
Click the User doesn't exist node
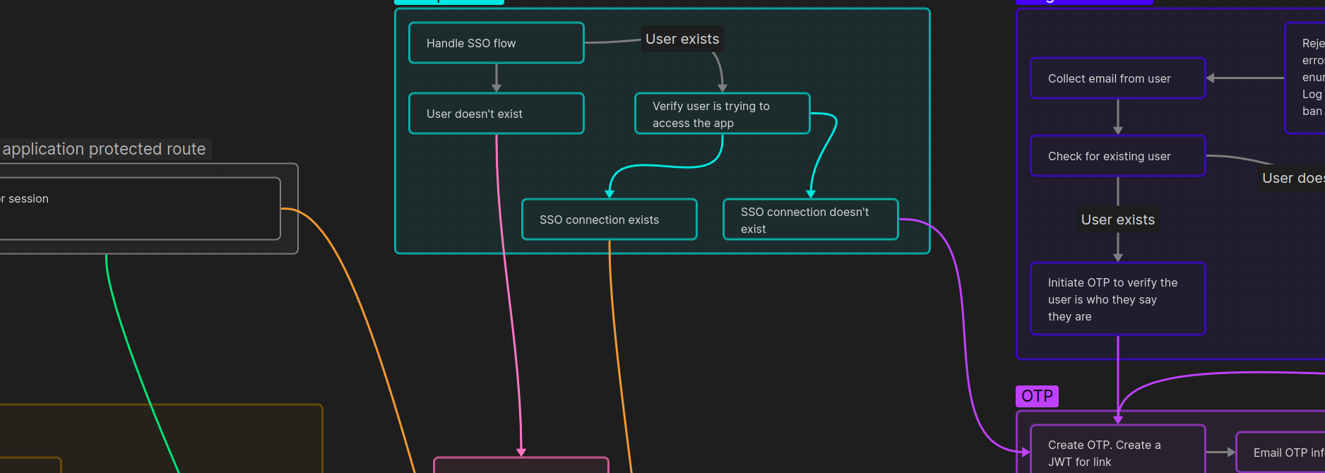pyautogui.click(x=497, y=114)
